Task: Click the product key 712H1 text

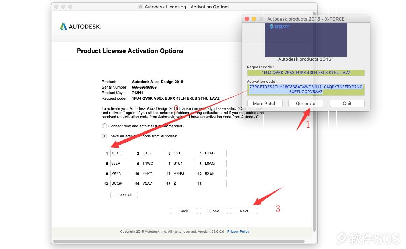Action: pos(137,93)
